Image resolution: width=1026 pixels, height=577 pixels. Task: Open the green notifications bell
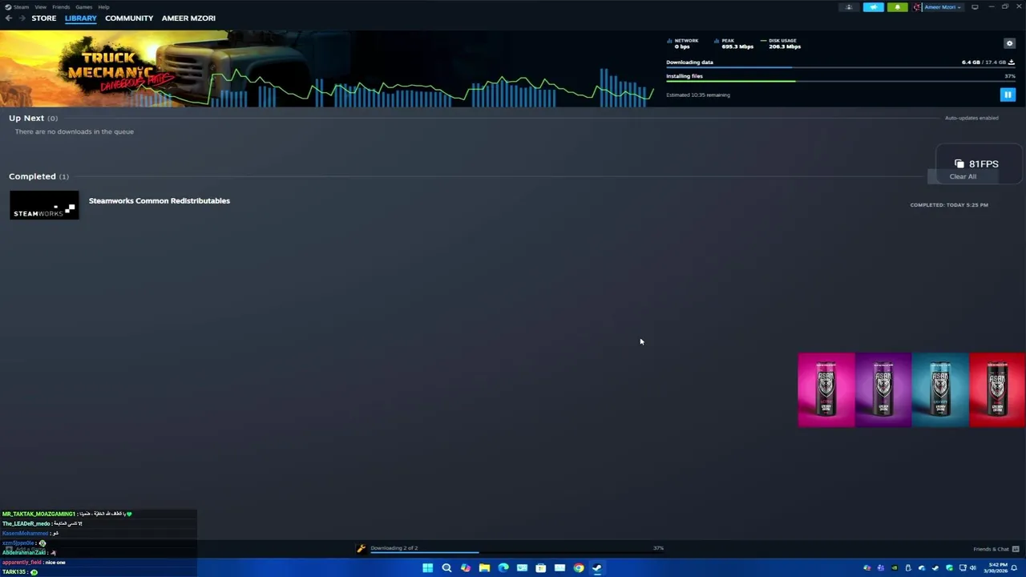click(x=898, y=7)
